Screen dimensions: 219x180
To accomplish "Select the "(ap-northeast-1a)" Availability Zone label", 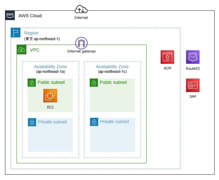I will click(50, 72).
